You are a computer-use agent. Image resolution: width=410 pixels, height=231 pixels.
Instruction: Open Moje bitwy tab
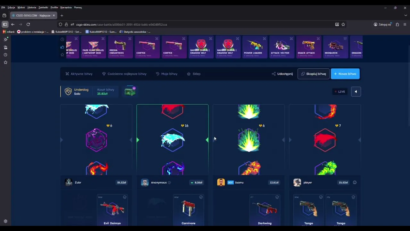pyautogui.click(x=167, y=74)
